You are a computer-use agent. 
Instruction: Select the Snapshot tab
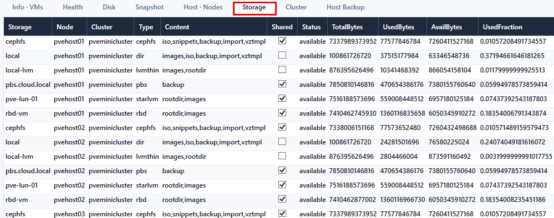pyautogui.click(x=150, y=7)
